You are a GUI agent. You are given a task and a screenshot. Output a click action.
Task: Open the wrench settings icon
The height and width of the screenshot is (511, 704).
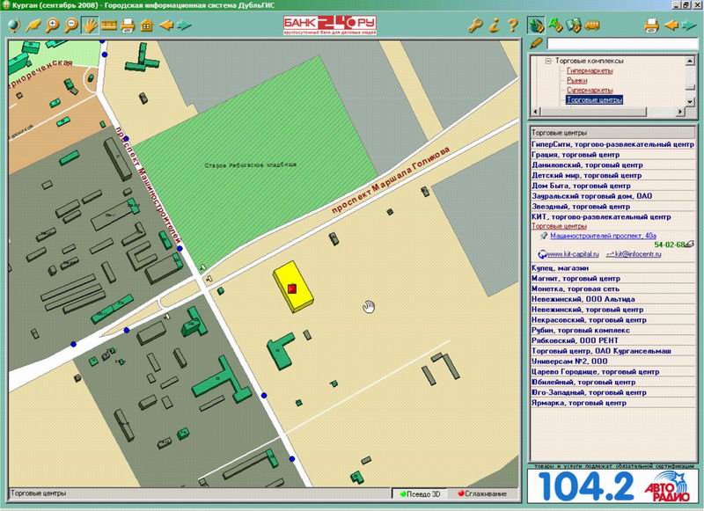coord(475,24)
